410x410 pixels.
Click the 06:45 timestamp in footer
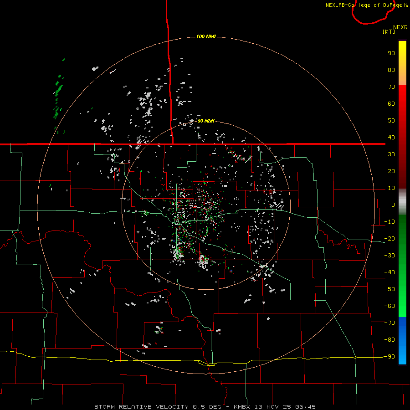click(x=305, y=407)
